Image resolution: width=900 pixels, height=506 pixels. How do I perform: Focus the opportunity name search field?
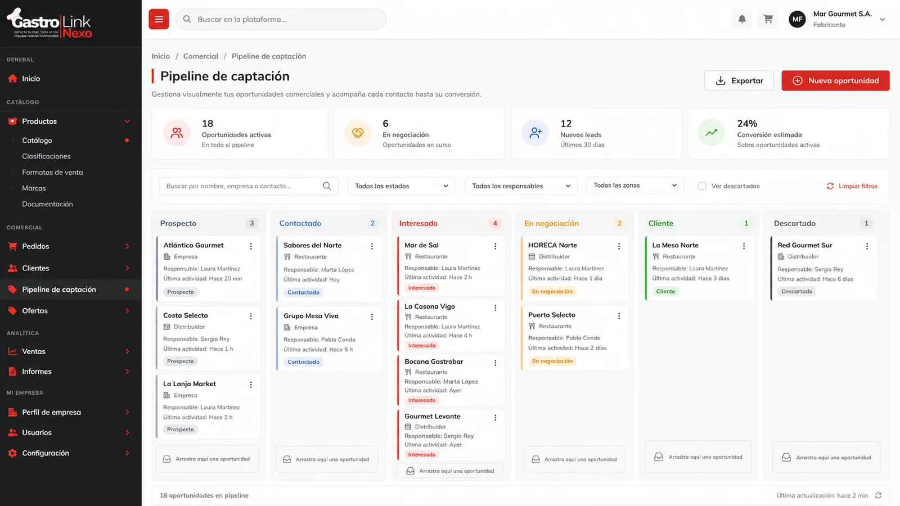point(249,186)
